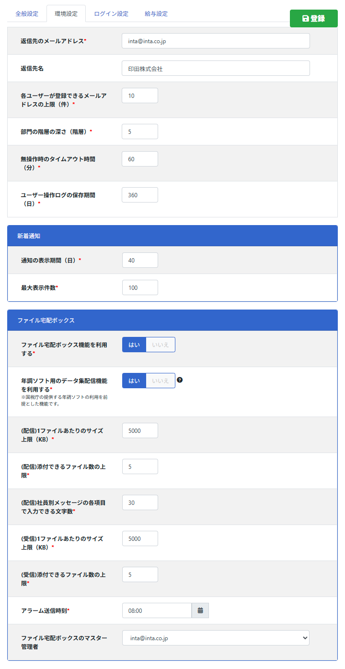Image resolution: width=345 pixels, height=669 pixels.
Task: Focus the 返信先名 text field
Action: pyautogui.click(x=216, y=68)
